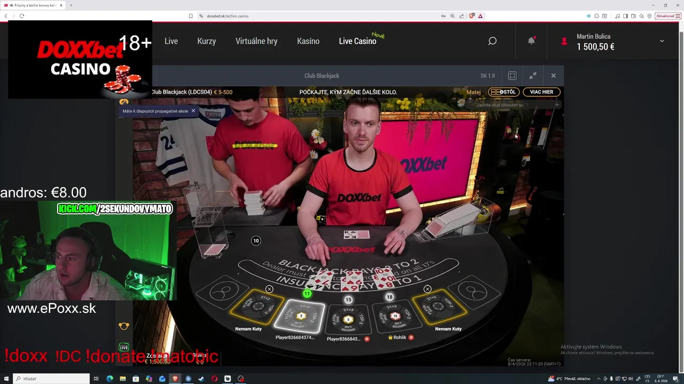Viewport: 684px width, 384px height.
Task: Close the X above left empty seat
Action: pos(269,289)
